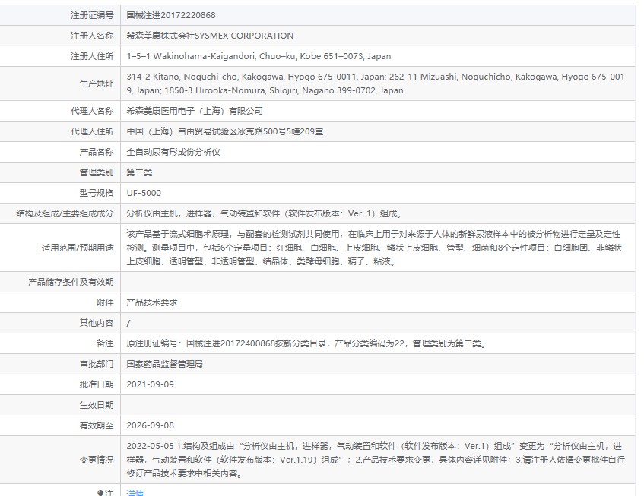Screen dimensions: 644x496
Task: Select expiry date 2026-09-08
Action: pyautogui.click(x=151, y=425)
